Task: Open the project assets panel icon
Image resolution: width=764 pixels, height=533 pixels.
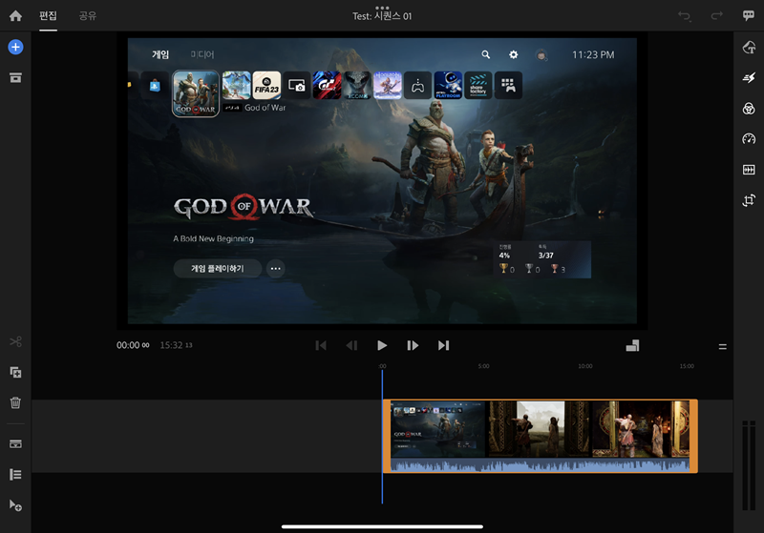Action: tap(15, 78)
